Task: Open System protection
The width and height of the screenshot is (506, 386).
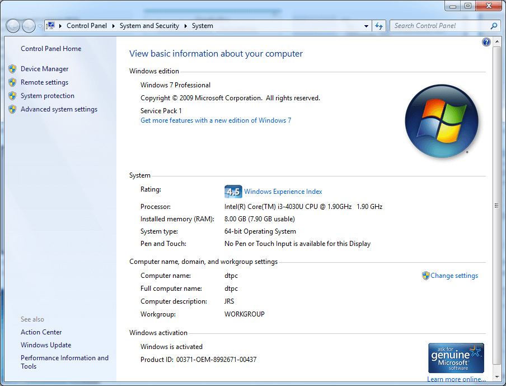Action: tap(48, 96)
